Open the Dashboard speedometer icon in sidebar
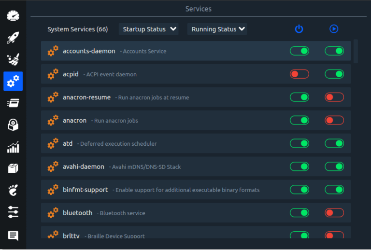The height and width of the screenshot is (250, 371). point(13,15)
